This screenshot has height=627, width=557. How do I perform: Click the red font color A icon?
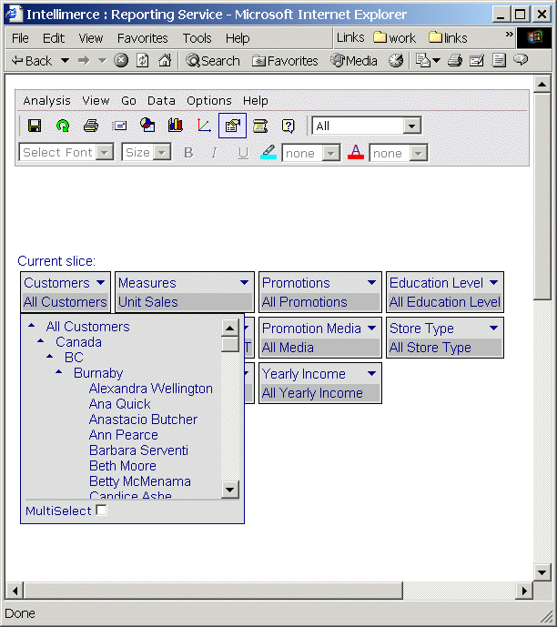356,152
